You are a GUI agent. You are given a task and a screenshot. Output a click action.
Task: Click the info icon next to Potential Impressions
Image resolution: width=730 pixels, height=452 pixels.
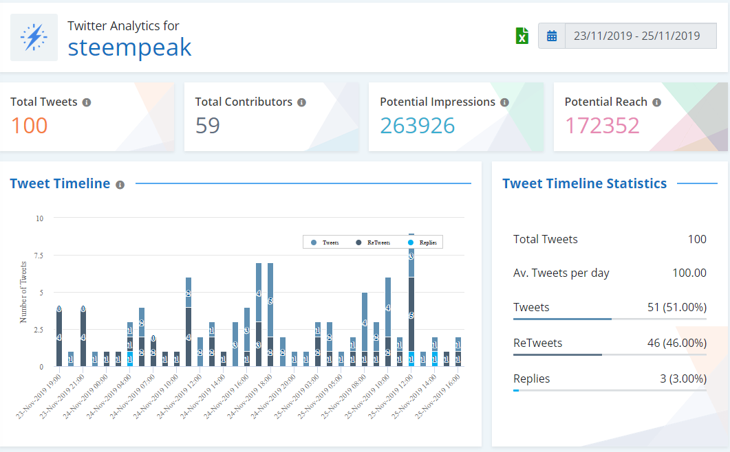click(504, 102)
